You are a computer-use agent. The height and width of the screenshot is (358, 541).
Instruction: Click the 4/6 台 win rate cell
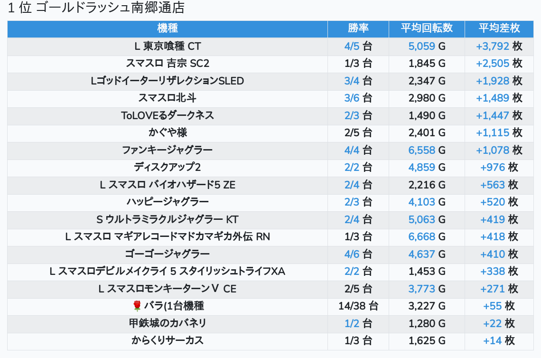(358, 254)
